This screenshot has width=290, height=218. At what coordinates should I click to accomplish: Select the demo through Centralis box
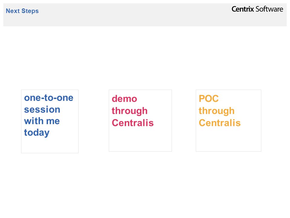point(140,121)
